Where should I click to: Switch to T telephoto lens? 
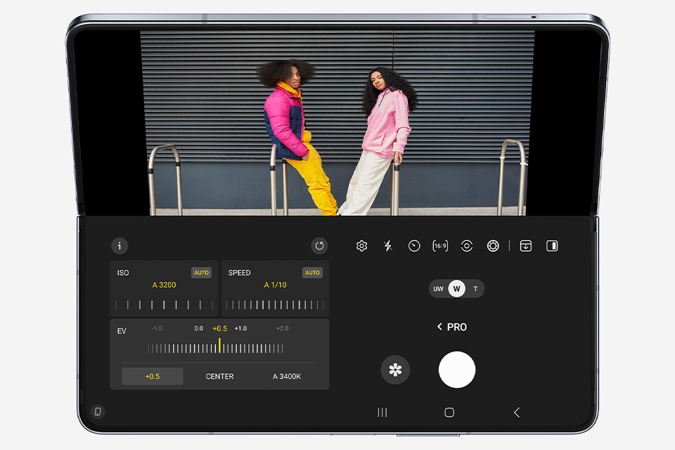475,289
